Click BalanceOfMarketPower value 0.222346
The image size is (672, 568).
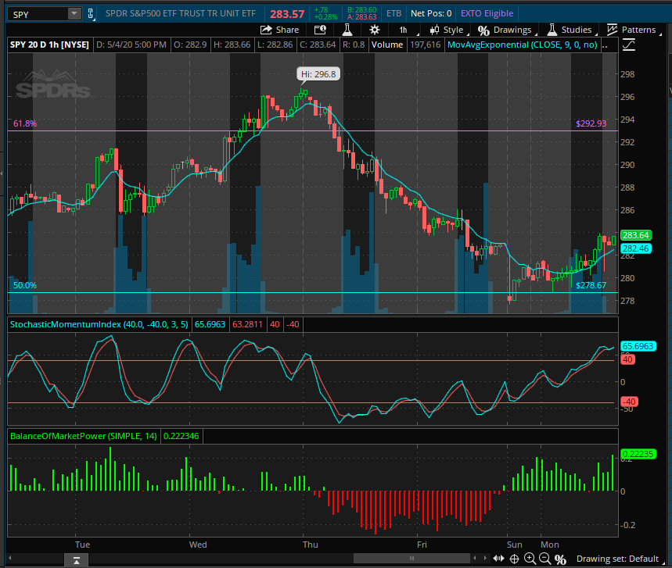point(181,436)
